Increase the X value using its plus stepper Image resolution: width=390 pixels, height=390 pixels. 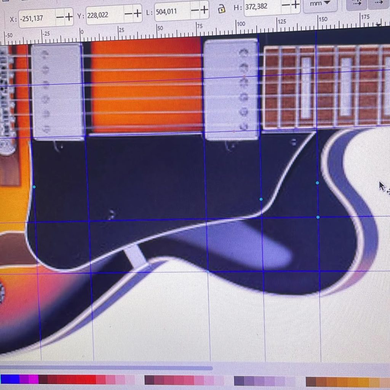coord(69,18)
